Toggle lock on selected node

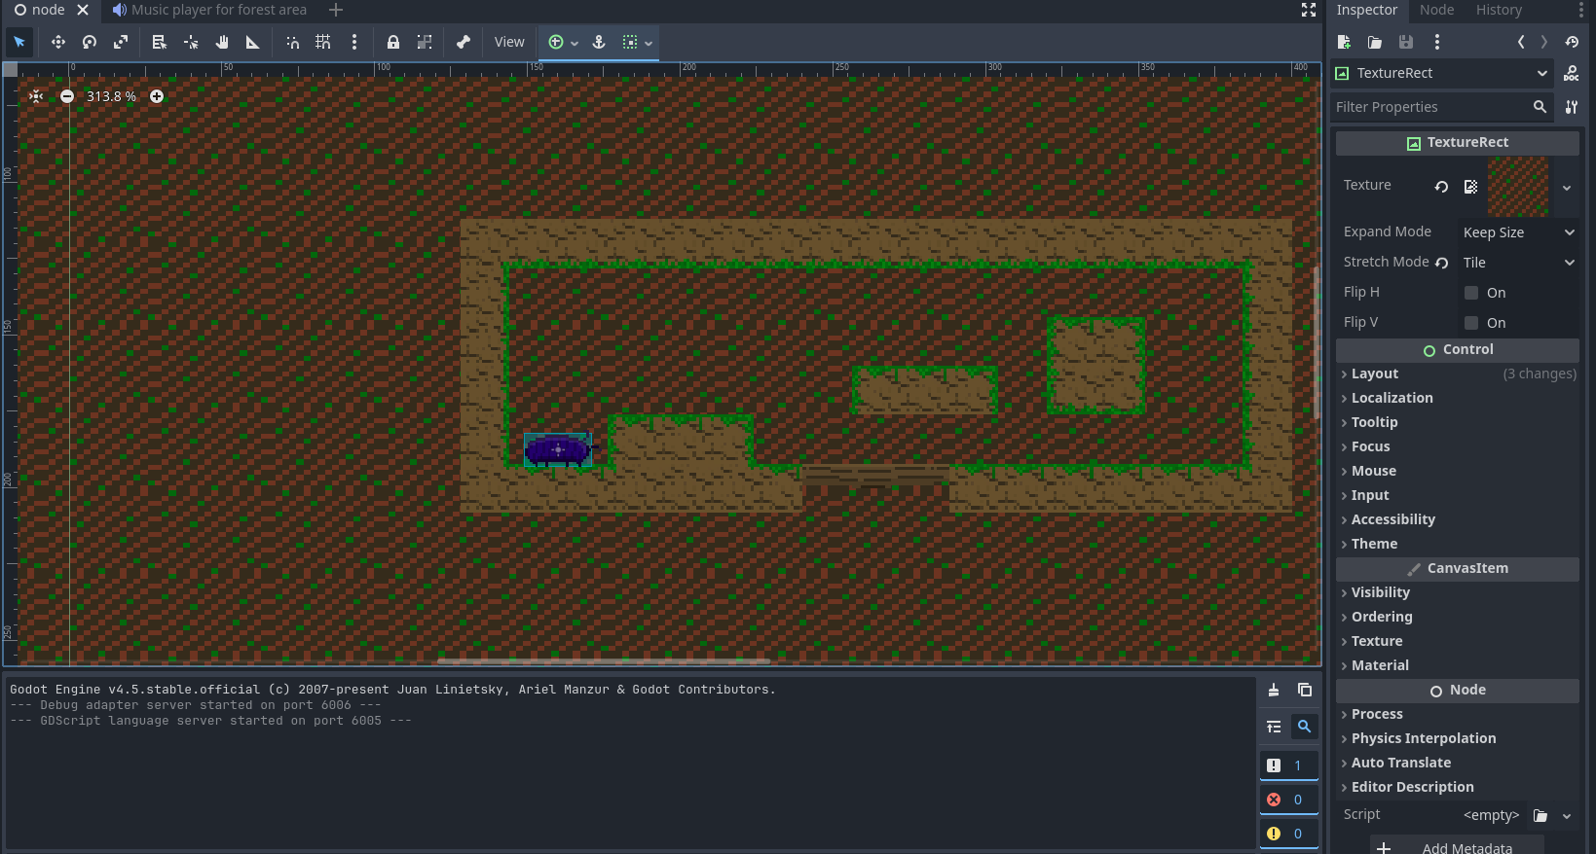393,42
